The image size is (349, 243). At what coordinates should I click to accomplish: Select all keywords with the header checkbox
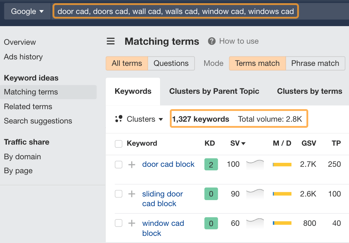tap(118, 143)
